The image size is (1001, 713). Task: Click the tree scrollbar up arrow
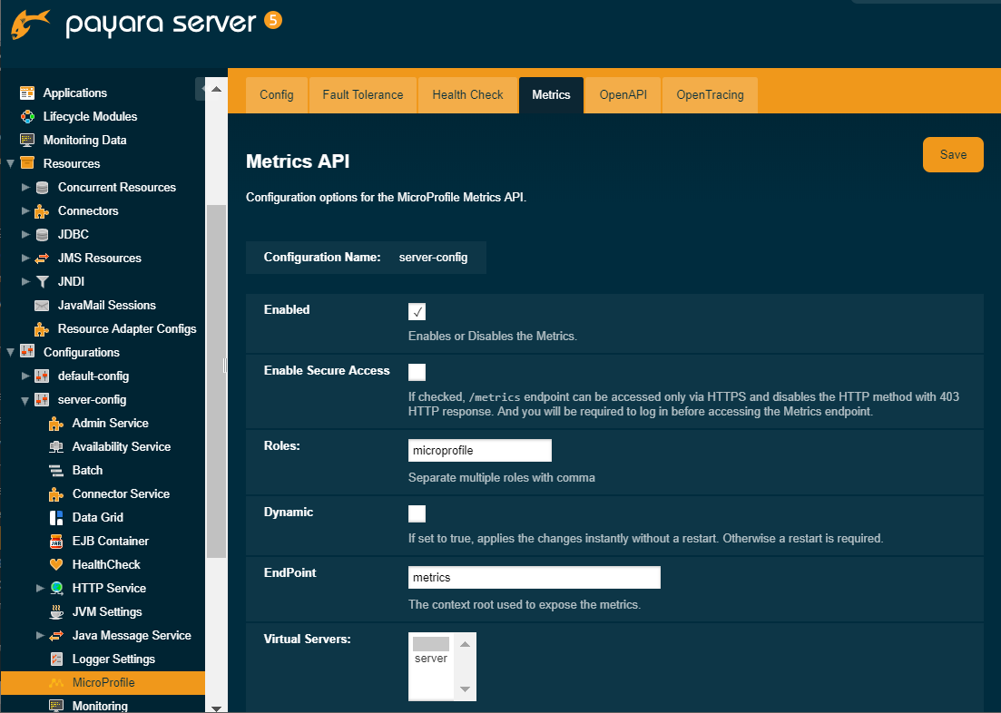216,90
